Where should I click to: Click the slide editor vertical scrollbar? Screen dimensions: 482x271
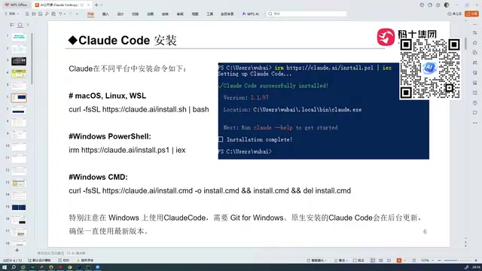(465, 43)
